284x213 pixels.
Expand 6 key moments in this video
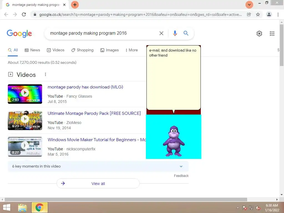coord(98,166)
